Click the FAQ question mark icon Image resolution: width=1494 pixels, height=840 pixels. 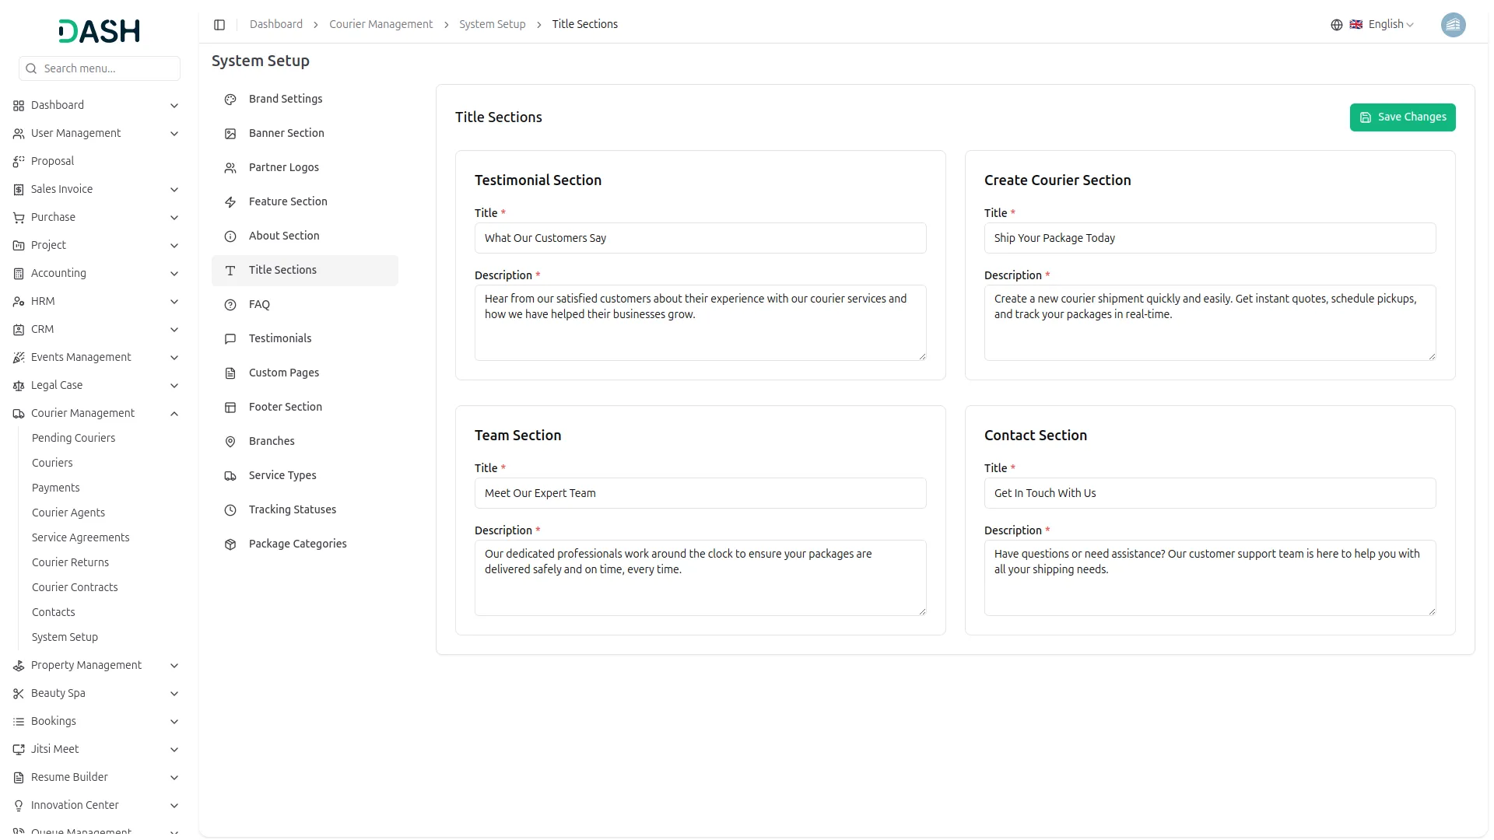click(230, 305)
